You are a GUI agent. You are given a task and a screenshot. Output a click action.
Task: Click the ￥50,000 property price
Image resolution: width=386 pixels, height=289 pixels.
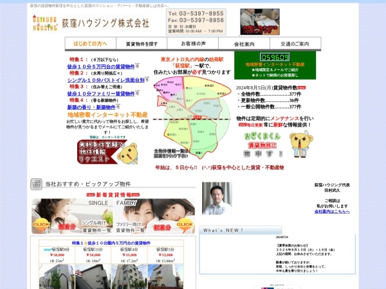pyautogui.click(x=93, y=255)
